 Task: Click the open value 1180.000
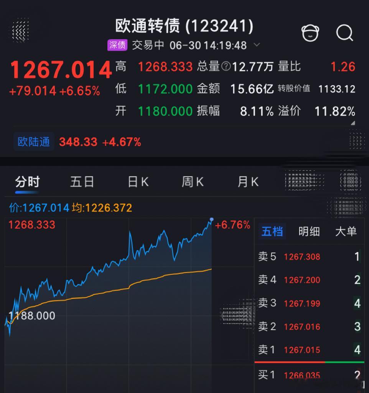(x=165, y=111)
